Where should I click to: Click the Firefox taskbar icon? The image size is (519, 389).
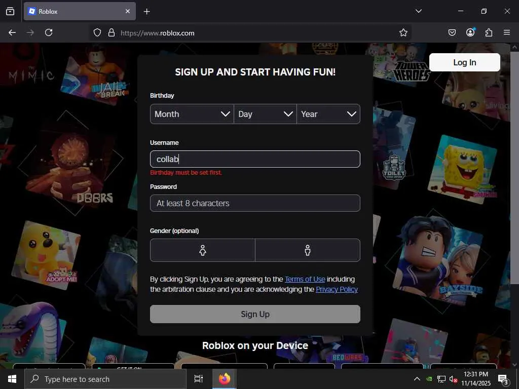pyautogui.click(x=225, y=379)
